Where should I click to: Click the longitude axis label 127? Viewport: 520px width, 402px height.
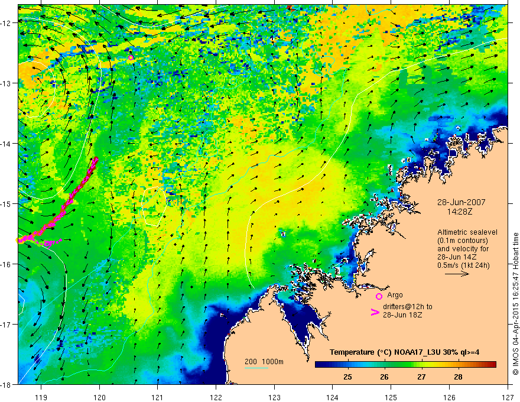508,397
